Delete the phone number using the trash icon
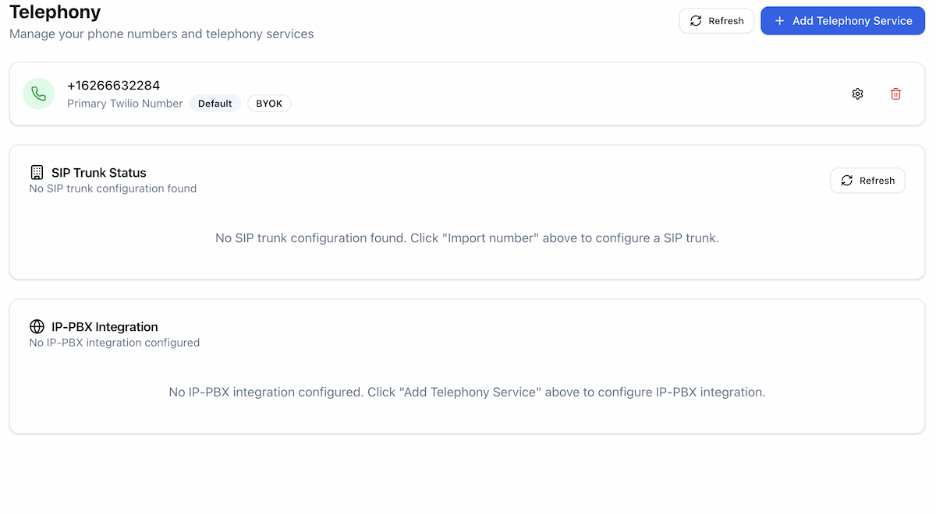 click(x=895, y=93)
